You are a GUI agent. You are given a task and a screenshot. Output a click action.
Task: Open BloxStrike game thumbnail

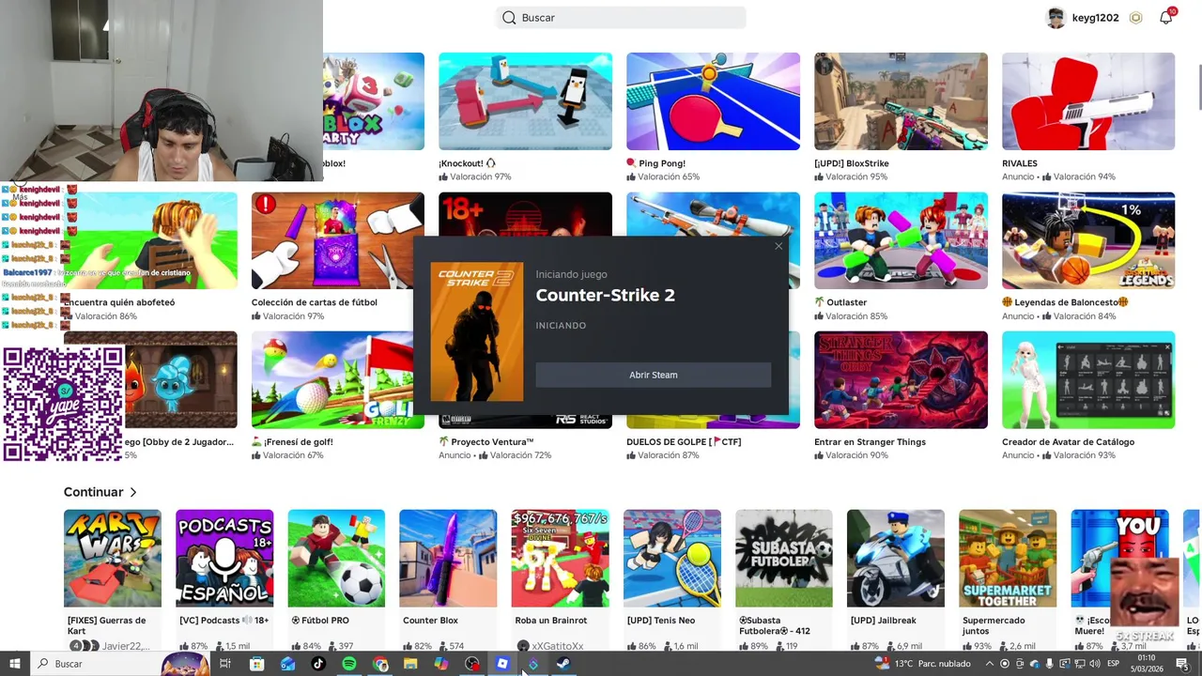coord(901,101)
